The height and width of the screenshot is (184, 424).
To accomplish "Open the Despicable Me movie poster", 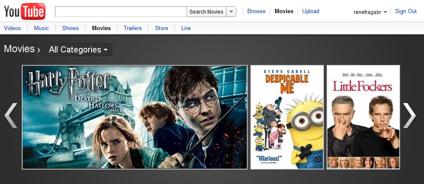I will pyautogui.click(x=287, y=117).
